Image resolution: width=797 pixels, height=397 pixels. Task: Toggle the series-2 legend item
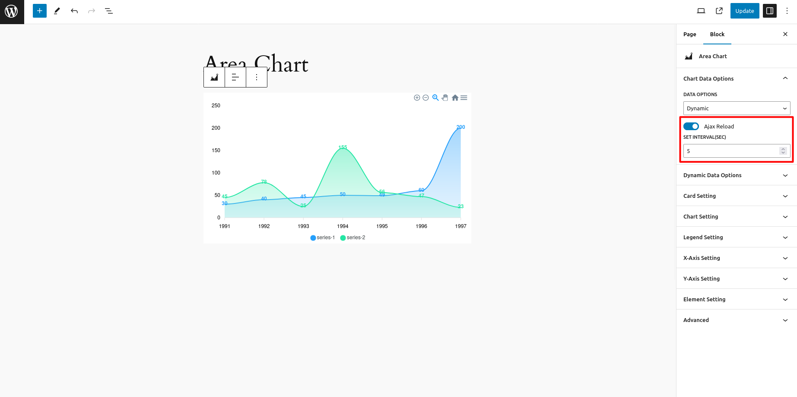352,238
